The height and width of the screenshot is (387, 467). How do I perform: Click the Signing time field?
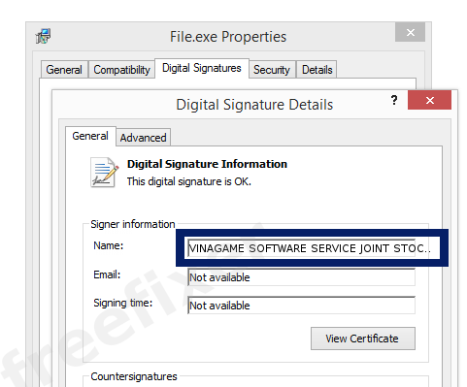[x=301, y=306]
